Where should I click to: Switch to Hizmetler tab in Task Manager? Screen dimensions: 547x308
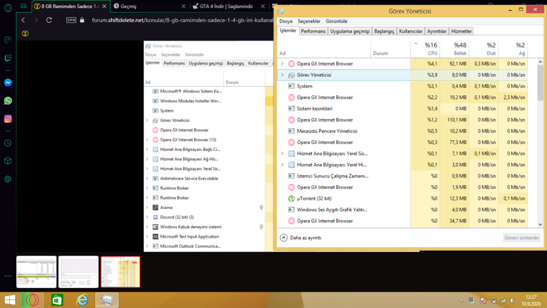point(461,31)
